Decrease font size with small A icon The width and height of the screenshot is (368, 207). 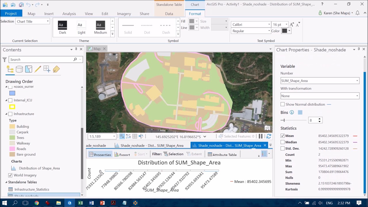tap(298, 24)
